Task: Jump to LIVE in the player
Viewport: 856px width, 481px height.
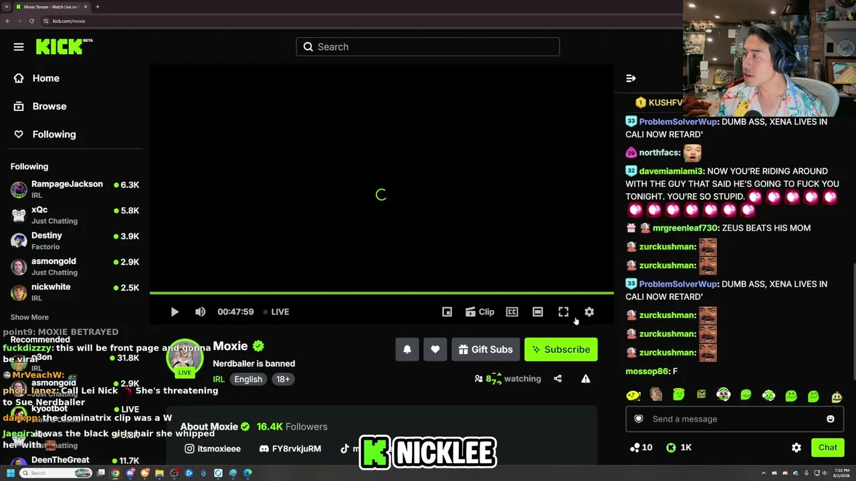Action: click(276, 312)
